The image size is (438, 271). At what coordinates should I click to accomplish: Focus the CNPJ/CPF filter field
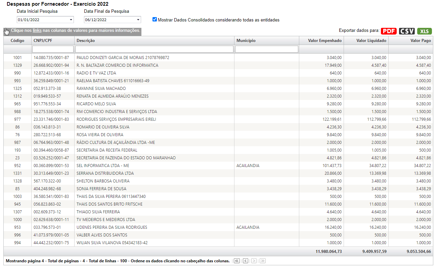point(53,49)
